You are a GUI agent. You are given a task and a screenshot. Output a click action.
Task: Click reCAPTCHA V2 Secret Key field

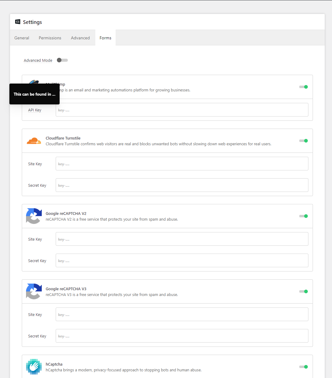pyautogui.click(x=182, y=261)
